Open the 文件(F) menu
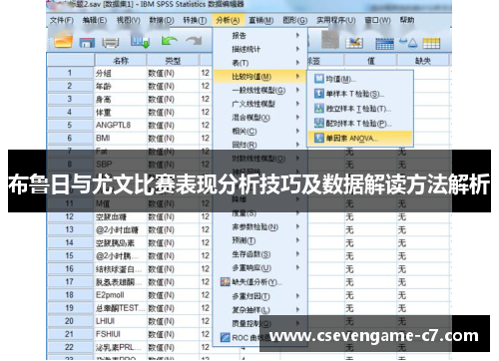 [x=62, y=21]
